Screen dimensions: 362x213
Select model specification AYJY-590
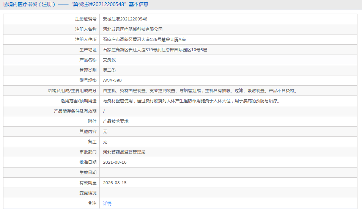(x=112, y=80)
